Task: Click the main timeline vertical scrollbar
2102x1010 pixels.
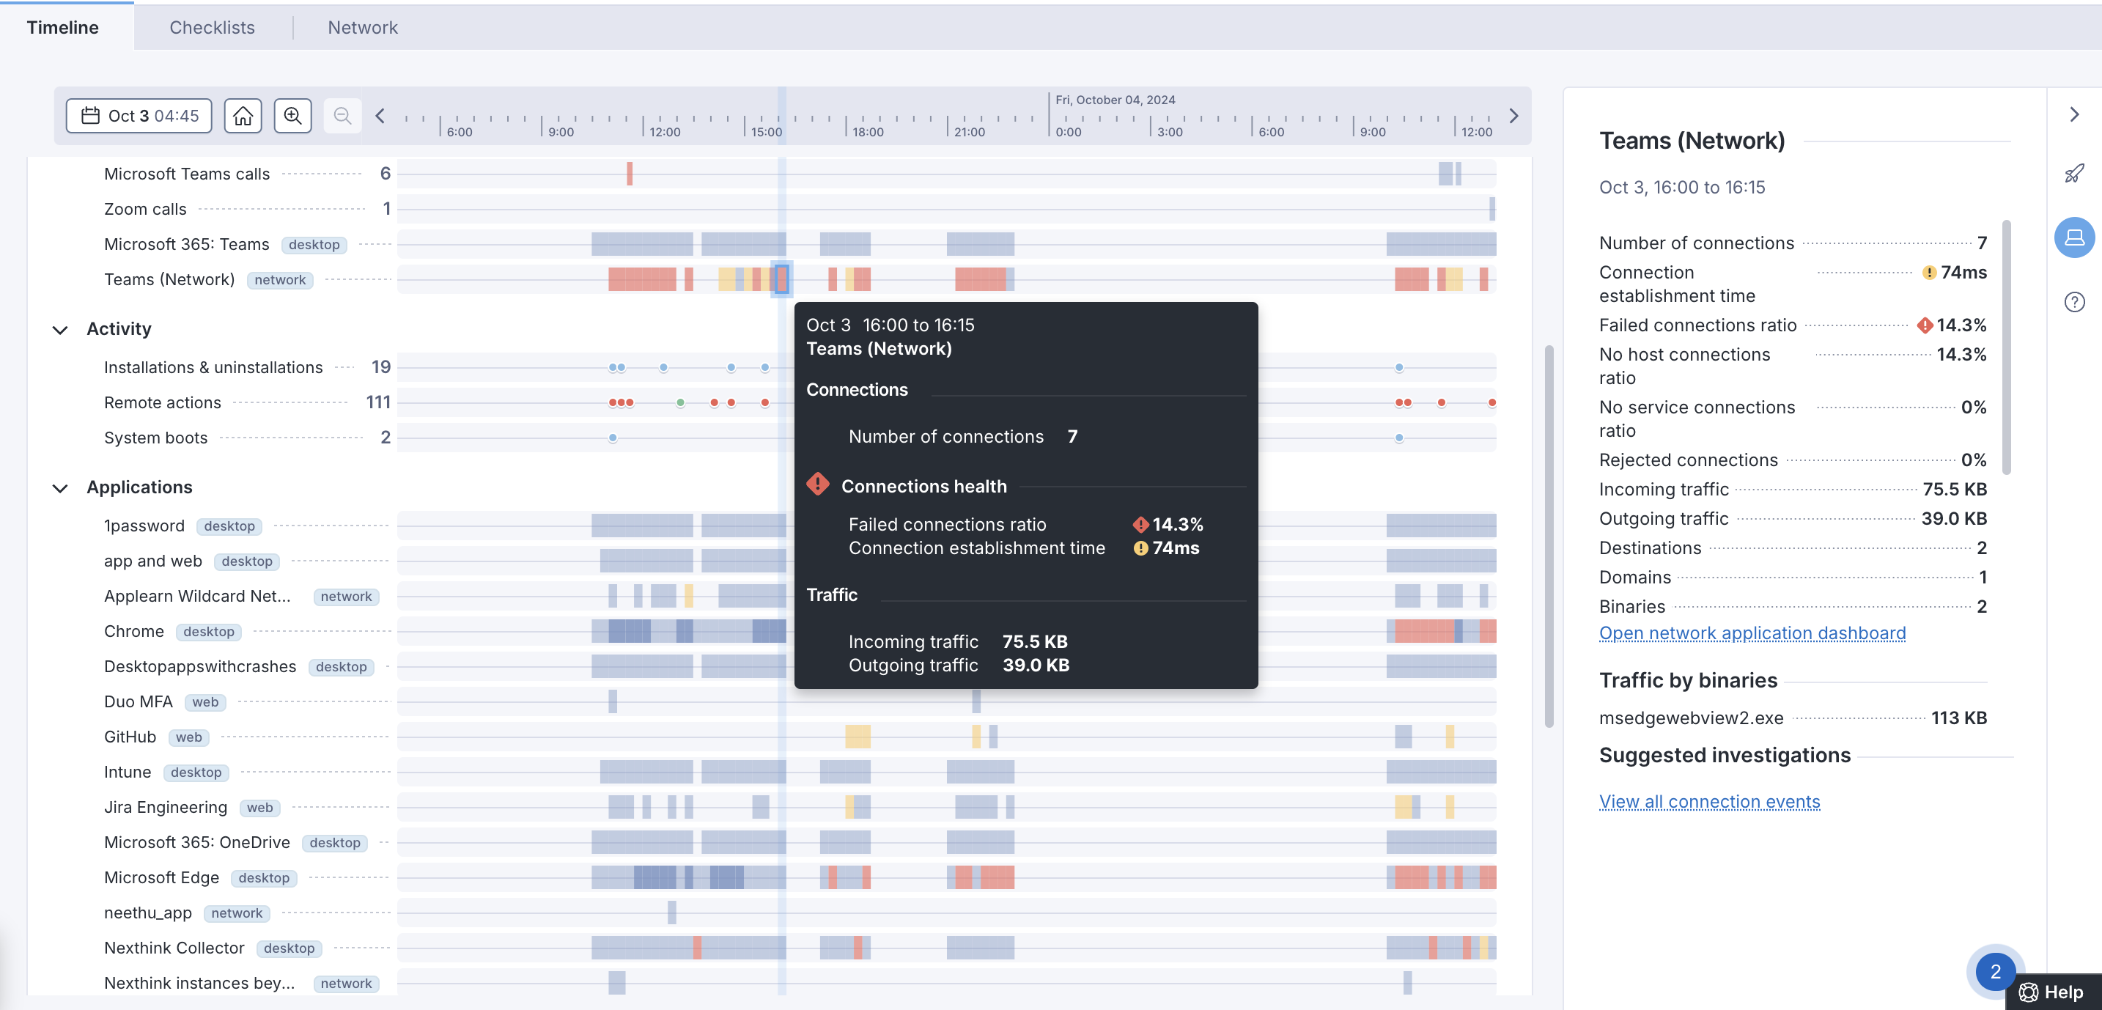Action: click(x=1548, y=535)
